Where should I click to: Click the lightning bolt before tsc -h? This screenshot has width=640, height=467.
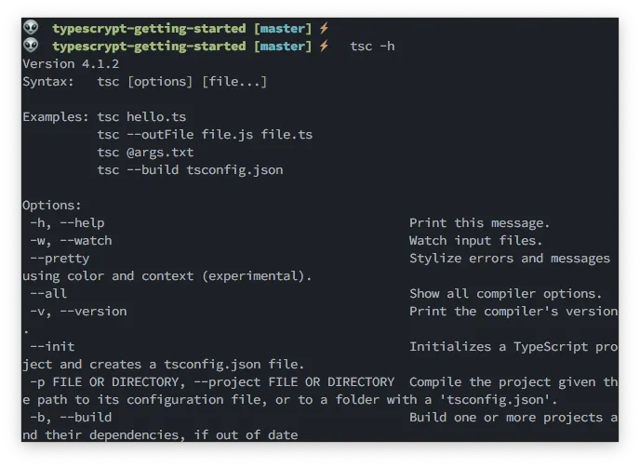324,46
